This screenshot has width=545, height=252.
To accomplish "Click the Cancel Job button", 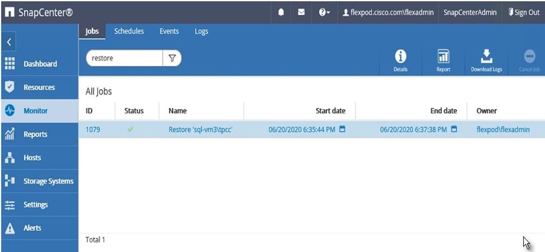I will (x=529, y=61).
